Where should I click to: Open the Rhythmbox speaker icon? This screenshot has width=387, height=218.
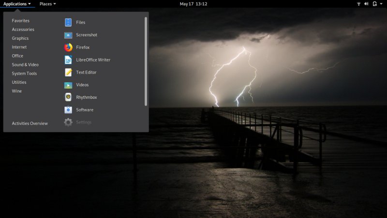point(68,97)
